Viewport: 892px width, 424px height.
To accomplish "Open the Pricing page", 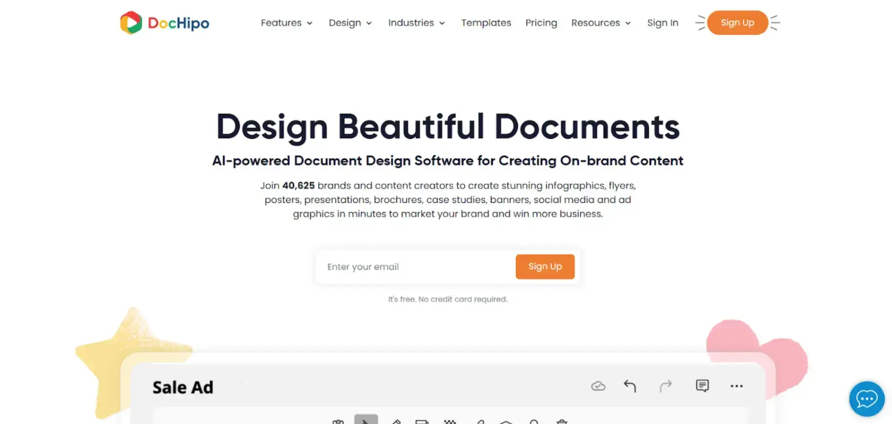I will [541, 23].
